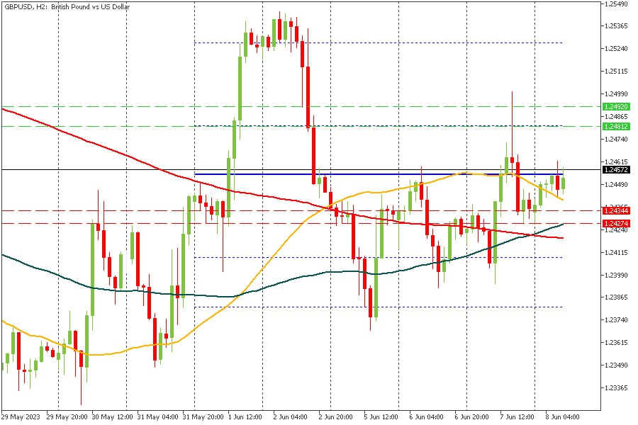Click the 1.23365 price axis value
The width and height of the screenshot is (638, 425).
click(x=616, y=387)
